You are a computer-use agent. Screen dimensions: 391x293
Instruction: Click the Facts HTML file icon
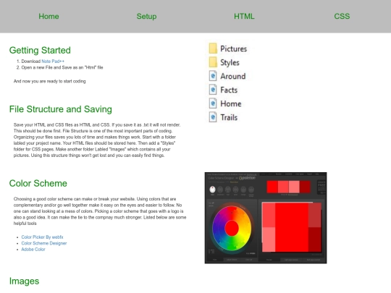pyautogui.click(x=213, y=90)
